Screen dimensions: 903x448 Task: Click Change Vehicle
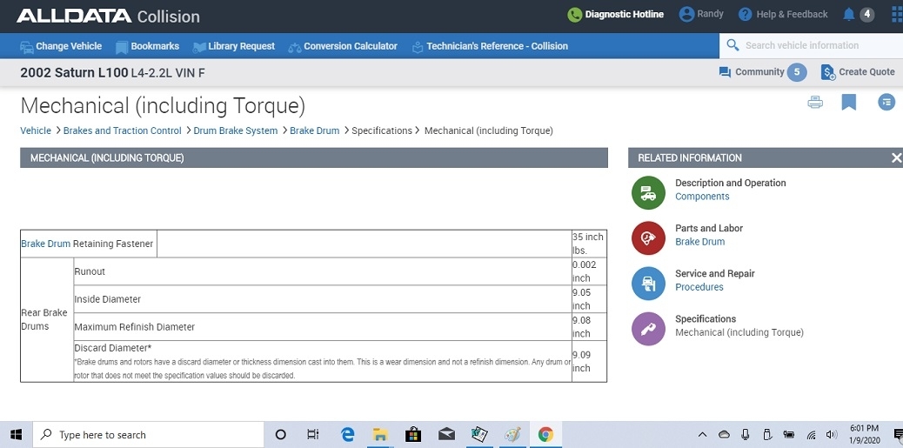[61, 46]
